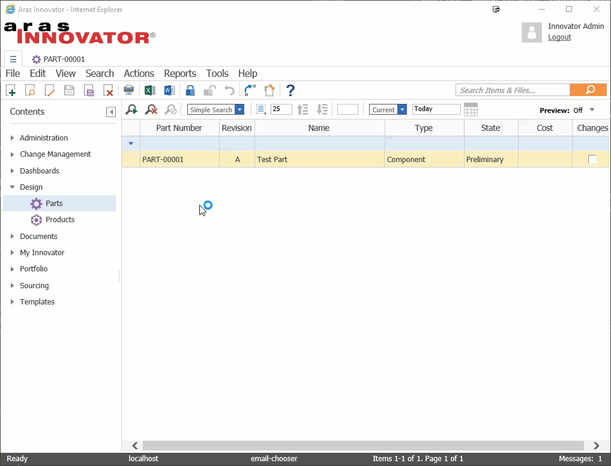Click the Print icon
This screenshot has height=466, width=611.
(x=128, y=91)
